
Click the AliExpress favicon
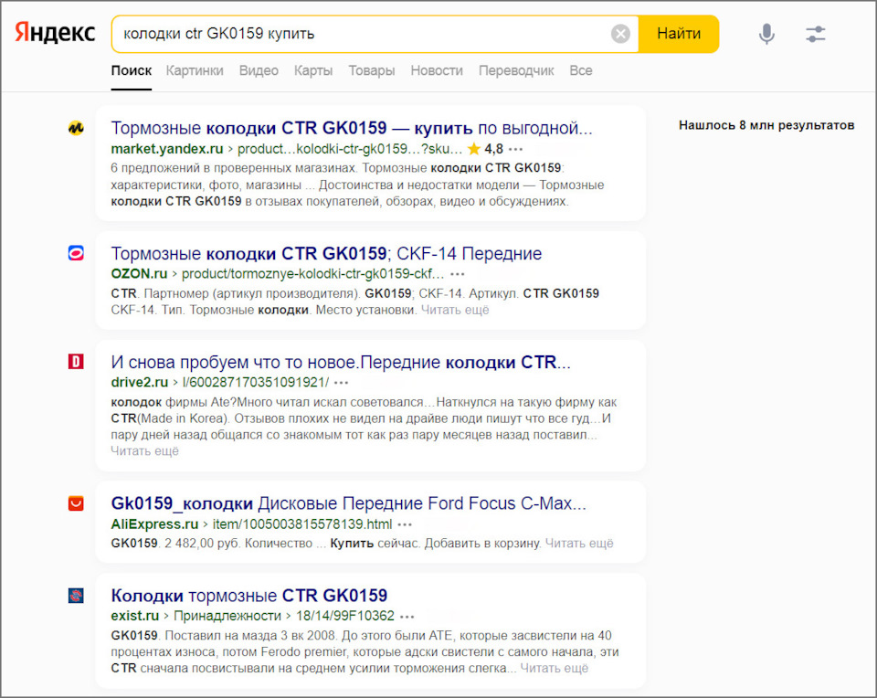(76, 503)
